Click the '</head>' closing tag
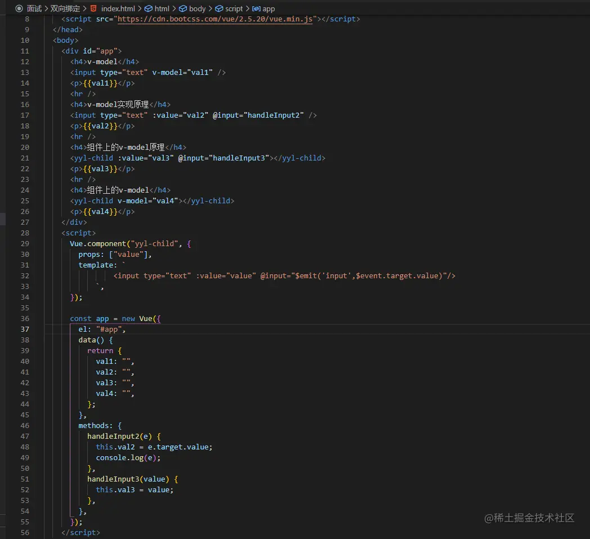This screenshot has width=590, height=539. 68,29
